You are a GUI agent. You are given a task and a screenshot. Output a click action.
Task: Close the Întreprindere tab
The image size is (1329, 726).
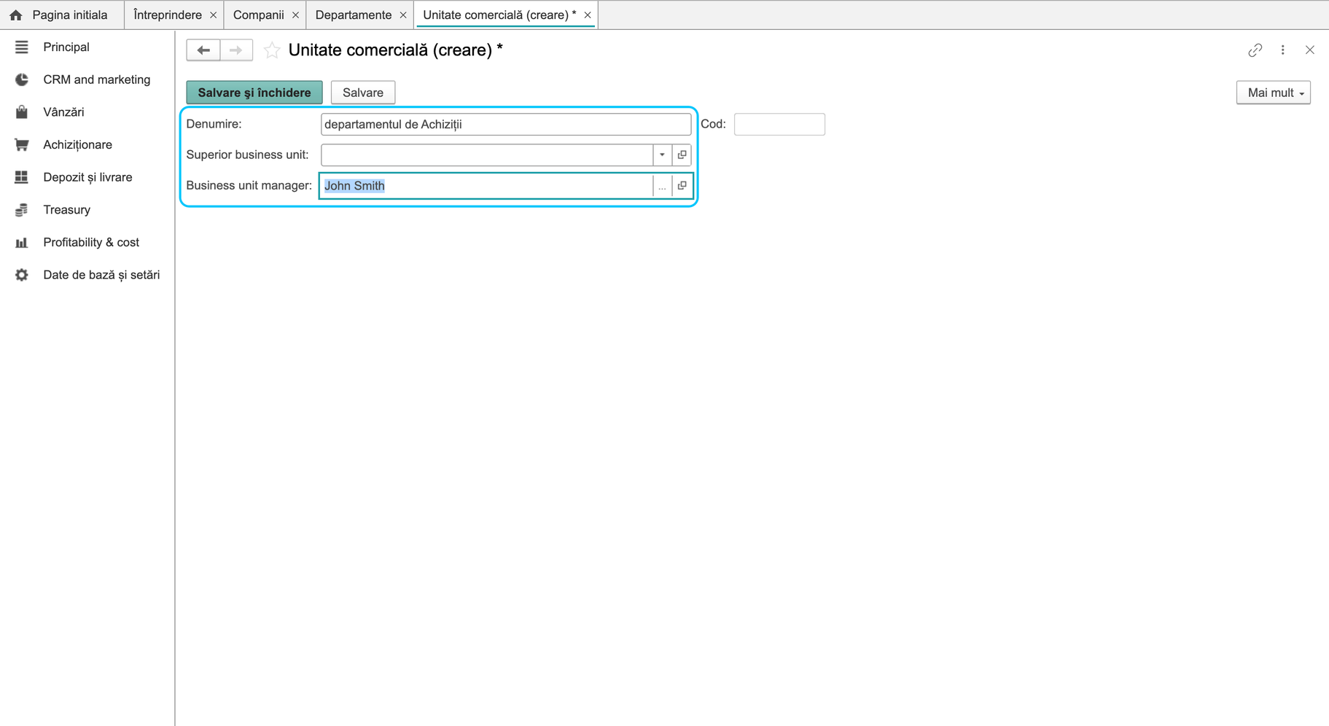(x=214, y=15)
